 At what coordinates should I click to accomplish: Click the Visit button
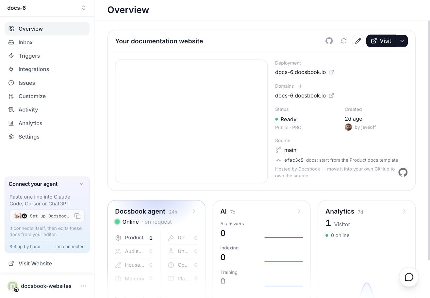point(381,41)
